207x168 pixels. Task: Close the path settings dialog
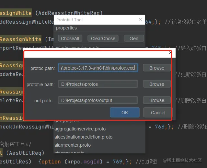[170, 53]
